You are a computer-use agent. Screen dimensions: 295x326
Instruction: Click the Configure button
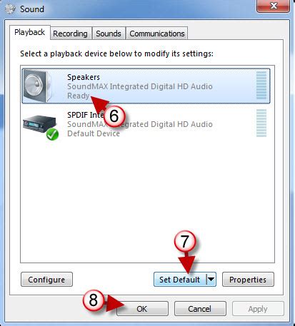tap(46, 280)
